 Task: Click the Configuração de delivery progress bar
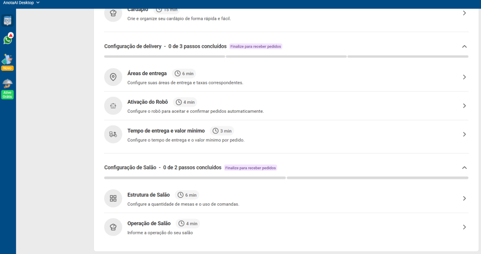pyautogui.click(x=286, y=56)
